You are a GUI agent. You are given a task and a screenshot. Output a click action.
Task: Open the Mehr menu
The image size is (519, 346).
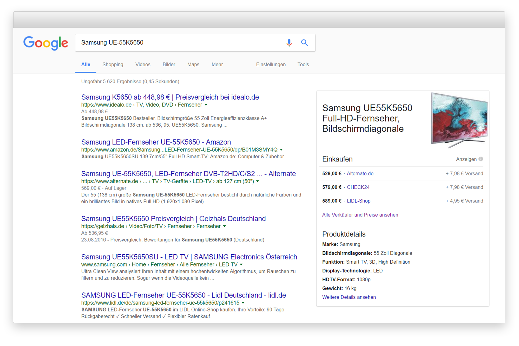[217, 64]
